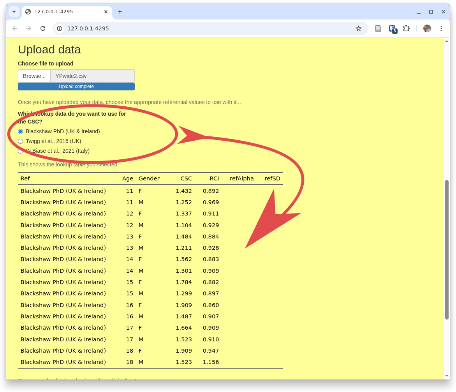456x392 pixels.
Task: Click the profile avatar icon
Action: [x=427, y=28]
